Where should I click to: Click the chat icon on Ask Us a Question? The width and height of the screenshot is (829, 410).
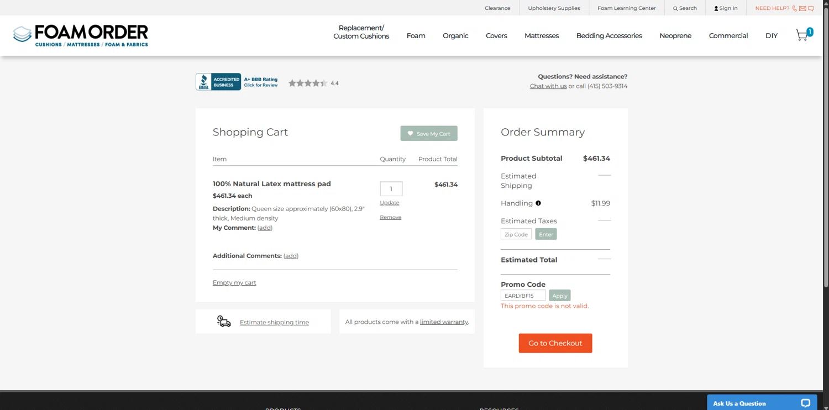(x=805, y=403)
